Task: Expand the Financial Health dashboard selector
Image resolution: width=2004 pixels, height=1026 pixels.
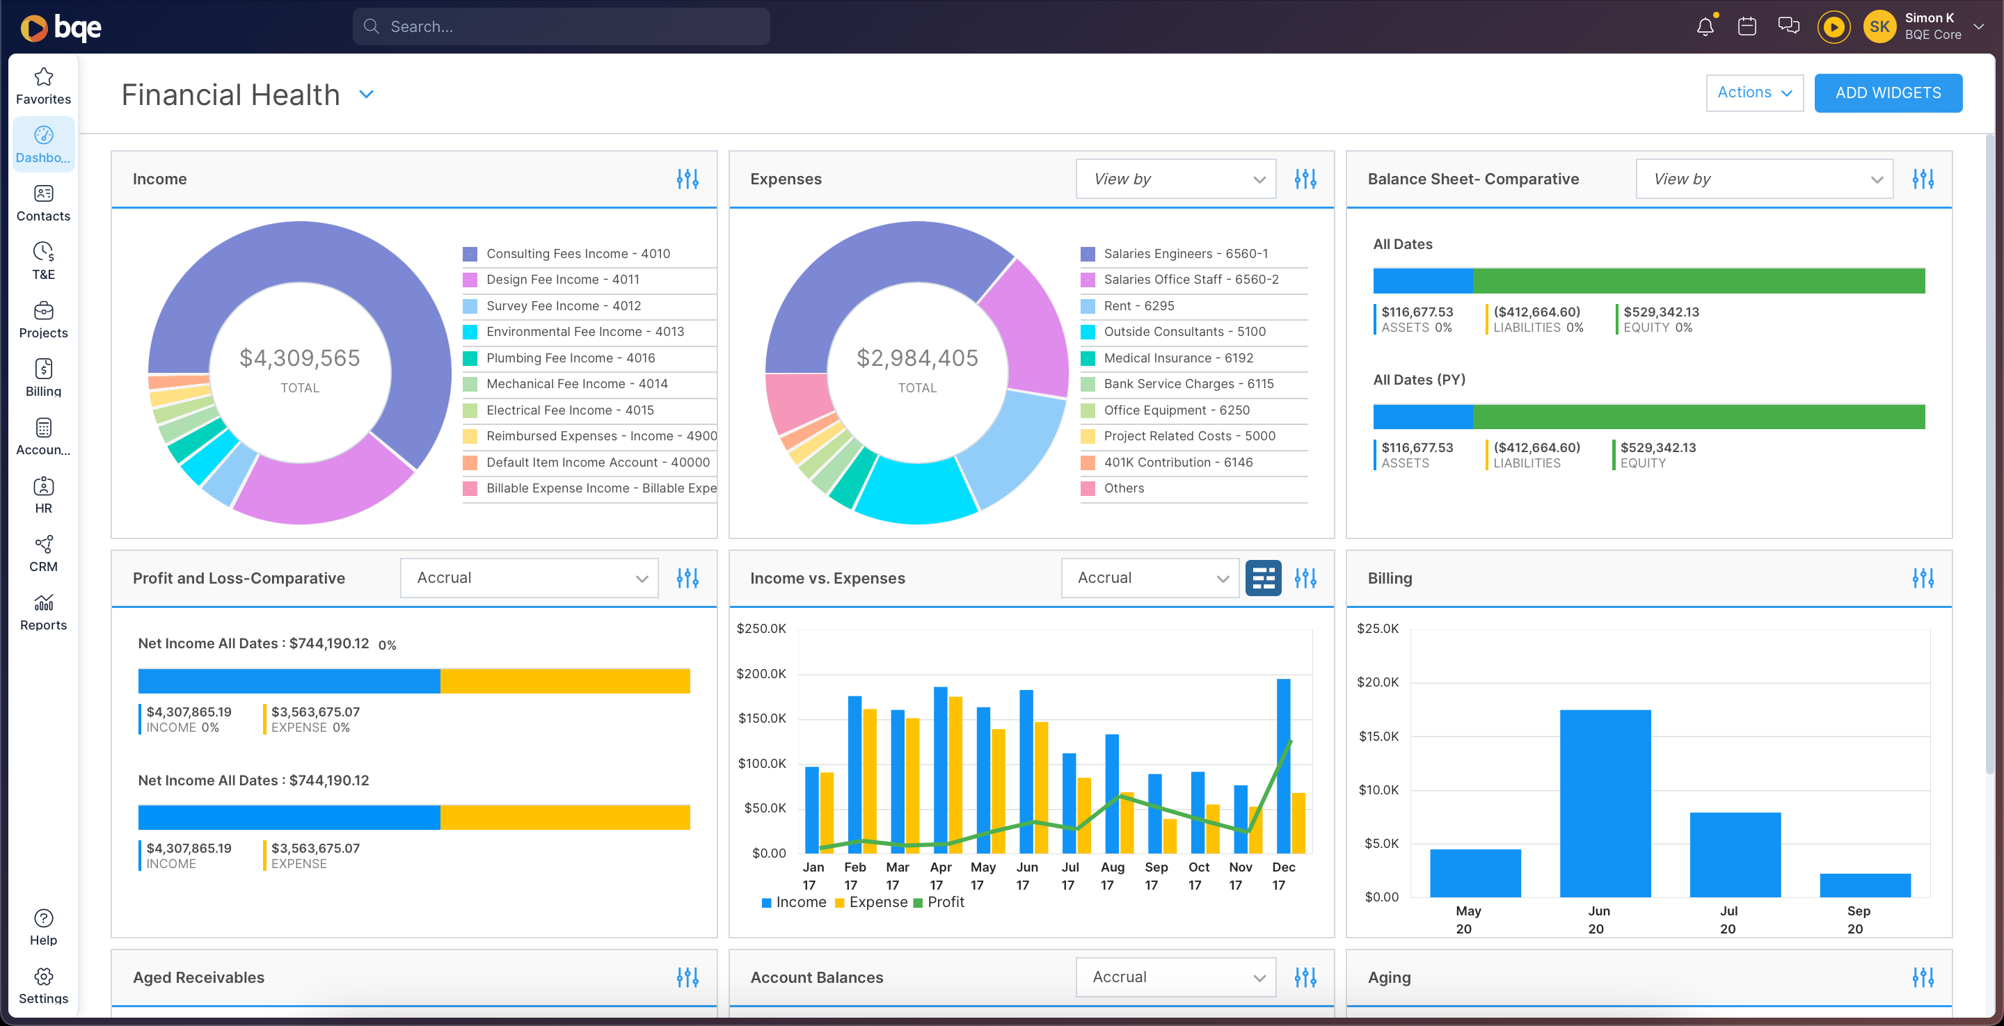Action: pos(367,93)
